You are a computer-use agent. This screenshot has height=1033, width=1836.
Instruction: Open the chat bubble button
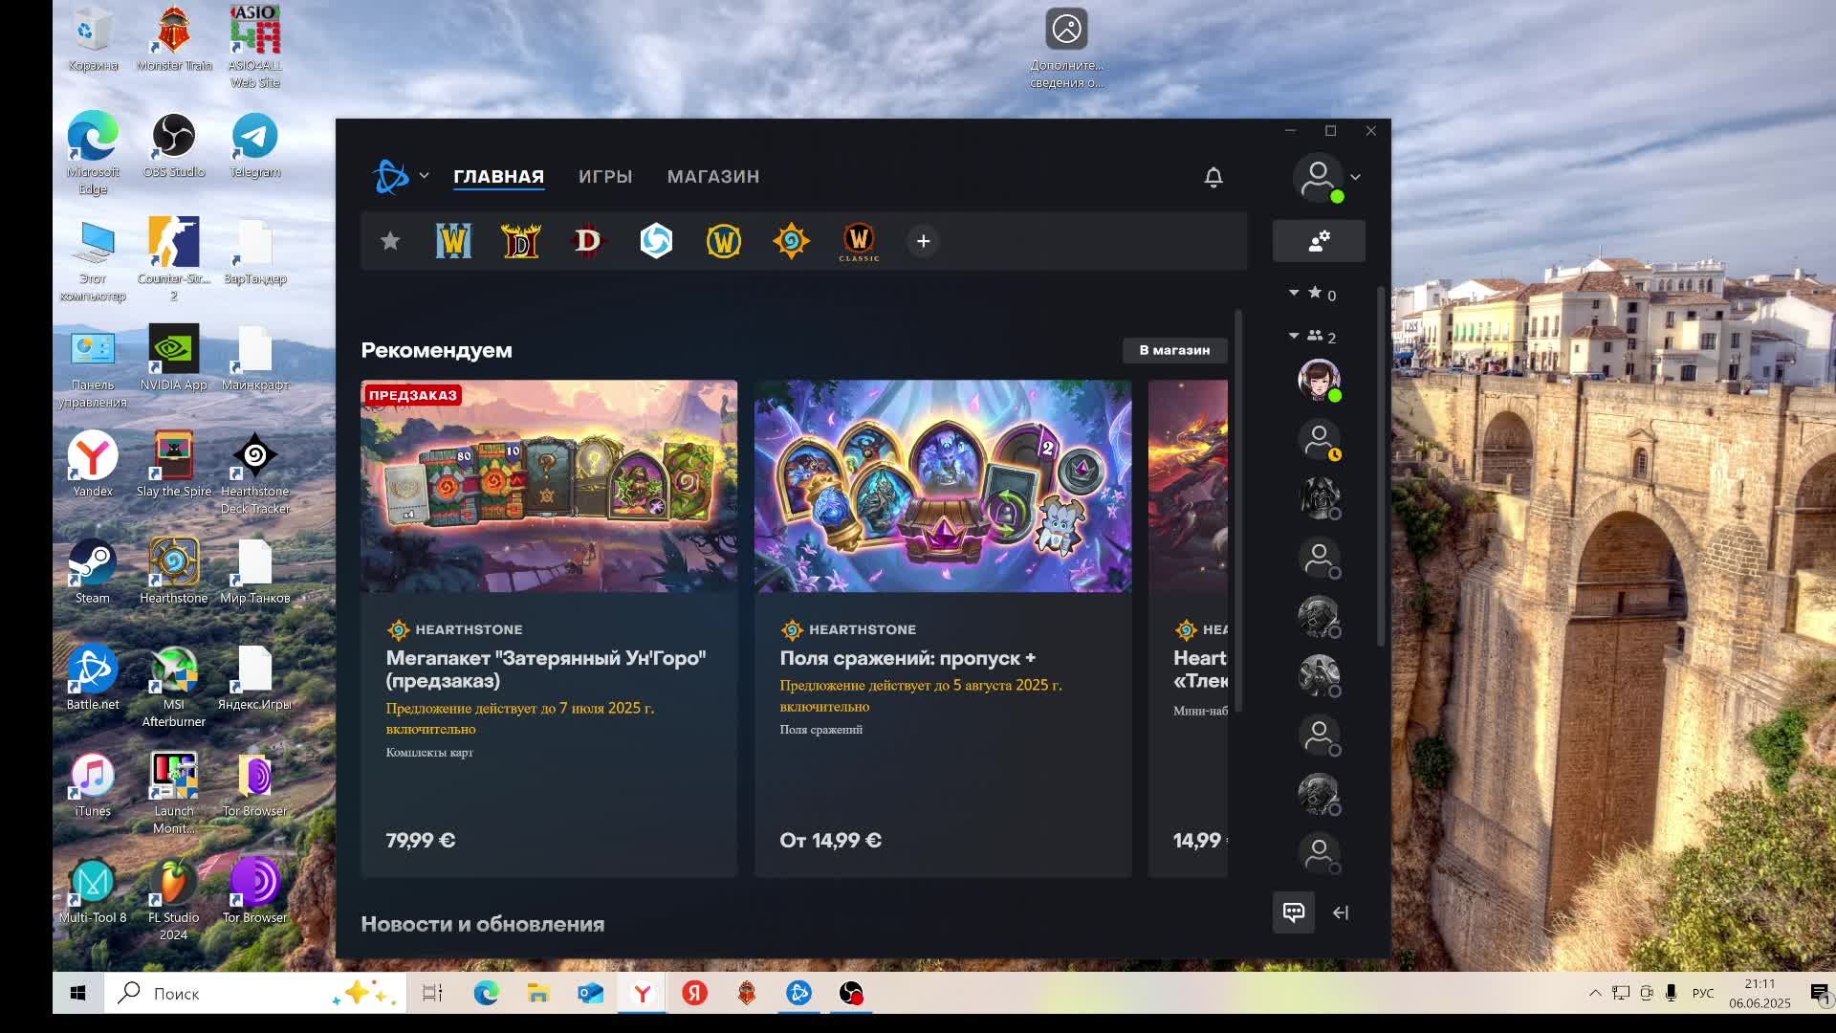coord(1294,912)
